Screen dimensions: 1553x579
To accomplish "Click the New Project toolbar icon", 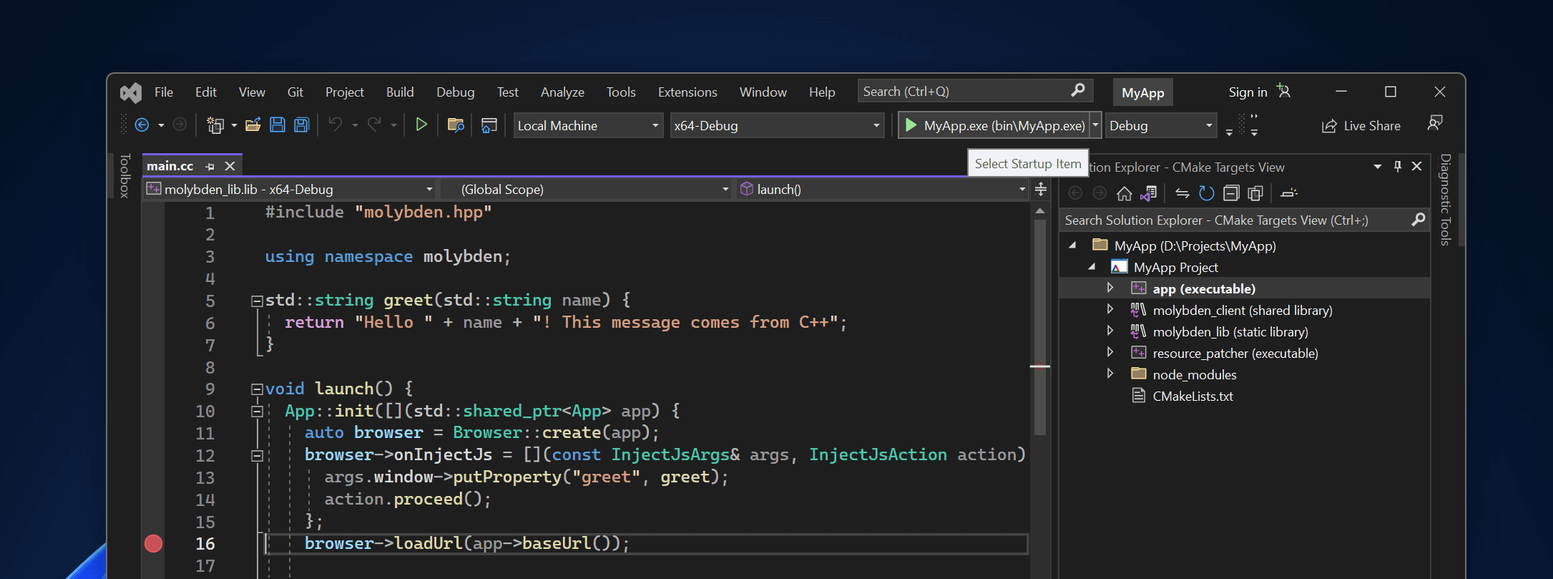I will click(x=215, y=125).
